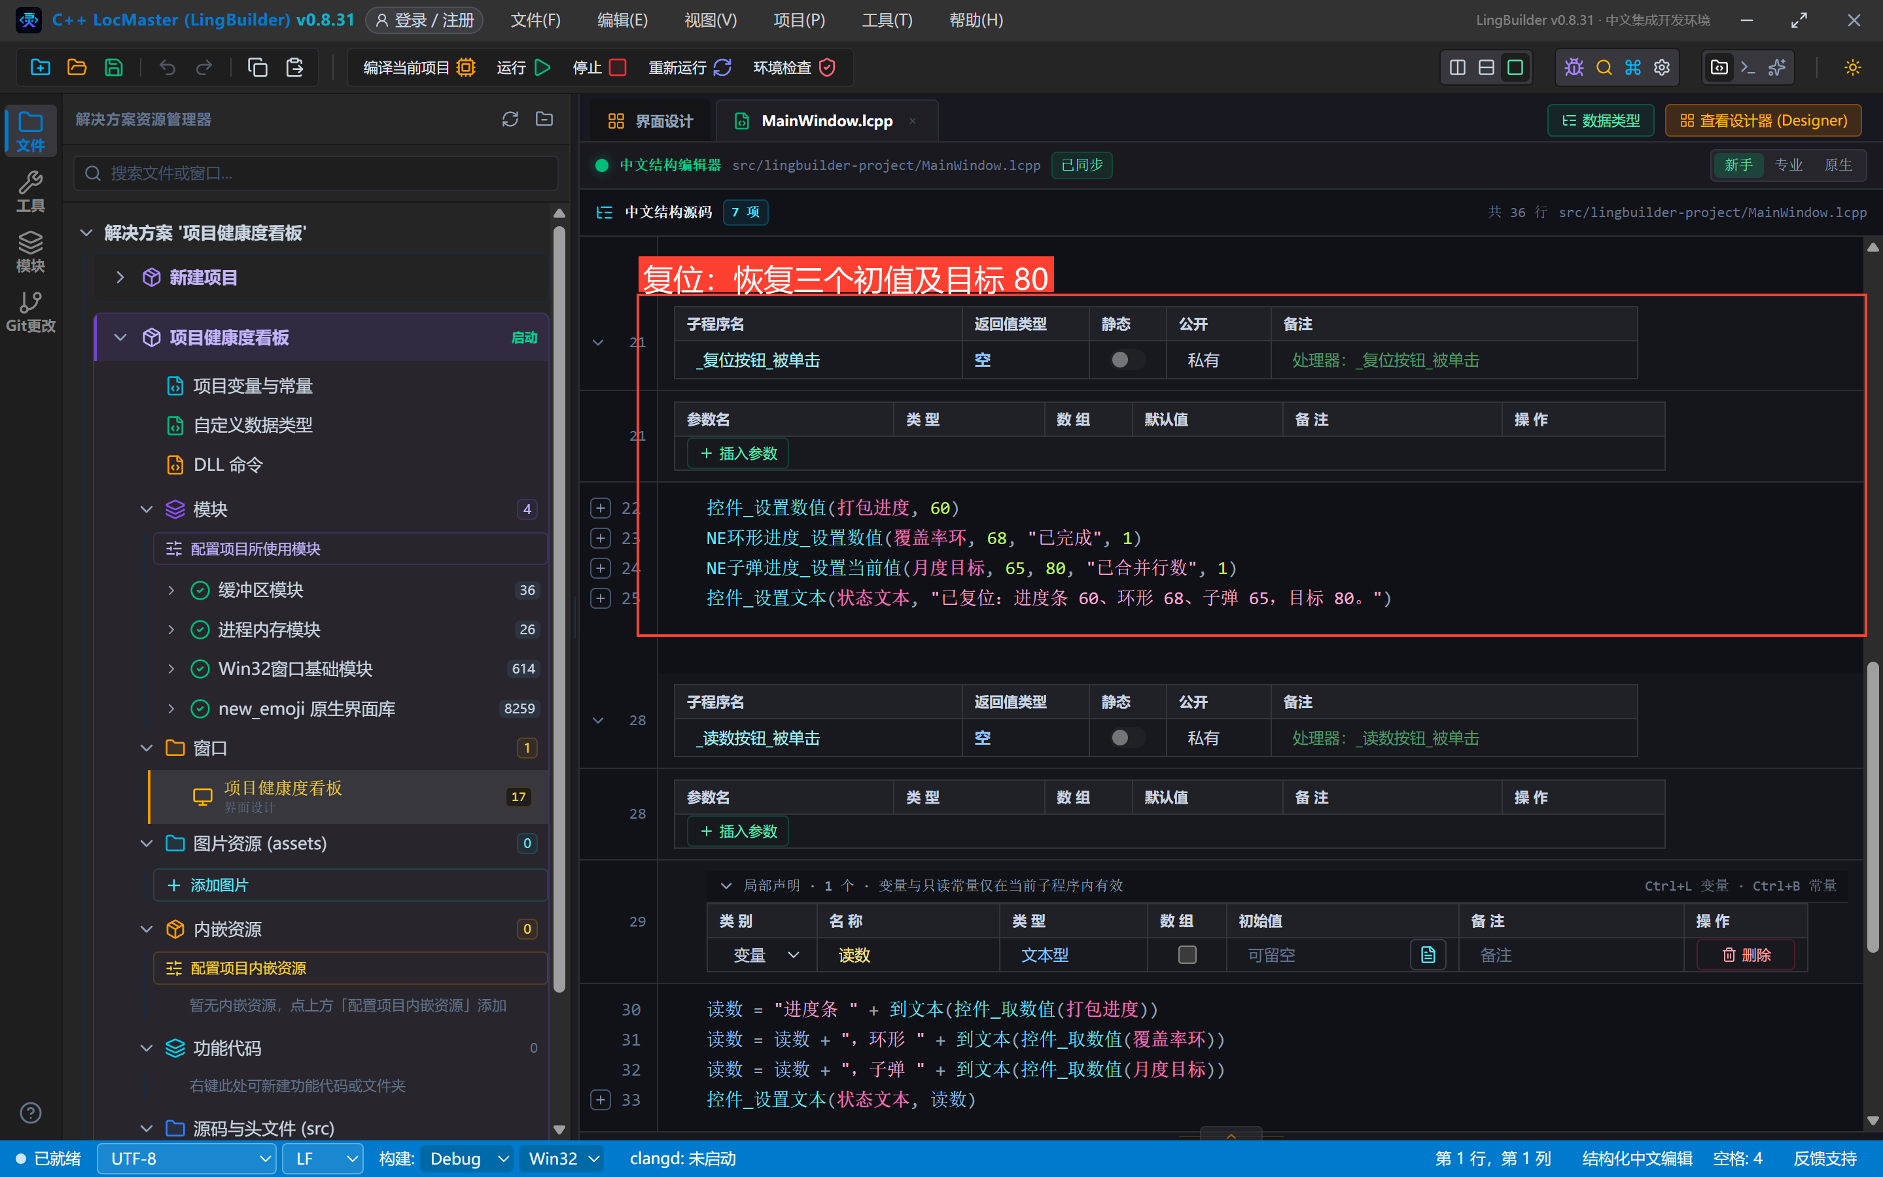Click 编译当前项目 button
Image resolution: width=1883 pixels, height=1177 pixels.
point(419,68)
